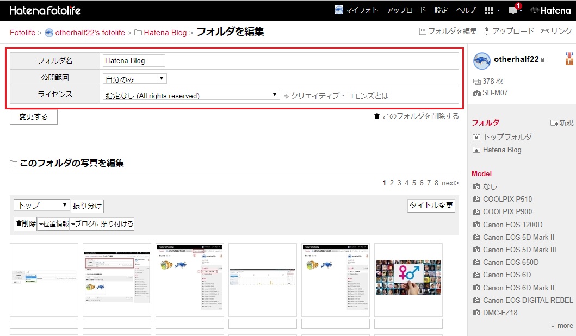Viewport: 576px width, 336px height.
Task: Click the camera icon beside Canon EOS 6D
Action: [476, 275]
